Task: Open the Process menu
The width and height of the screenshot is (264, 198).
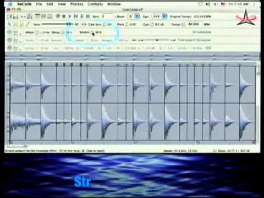Action: tap(76, 4)
